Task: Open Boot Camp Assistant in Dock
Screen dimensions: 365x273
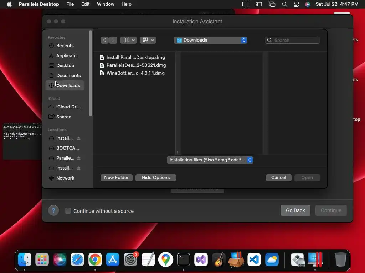Action: coord(298,259)
